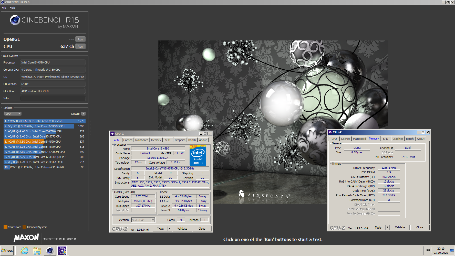455x256 pixels.
Task: Select ranking row Core i5-3317U CPU
Action: click(44, 162)
